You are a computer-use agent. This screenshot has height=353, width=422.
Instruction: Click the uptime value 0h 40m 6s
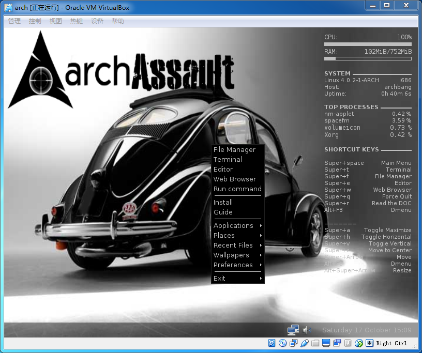point(396,94)
